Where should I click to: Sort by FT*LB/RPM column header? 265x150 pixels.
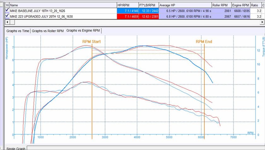pyautogui.click(x=149, y=5)
